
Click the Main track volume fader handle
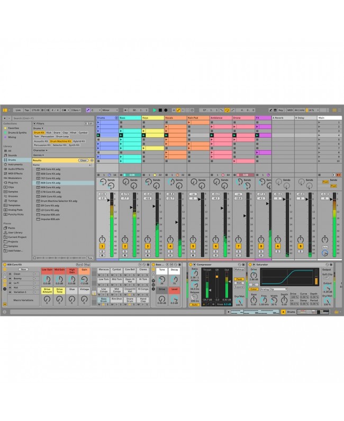coord(331,199)
